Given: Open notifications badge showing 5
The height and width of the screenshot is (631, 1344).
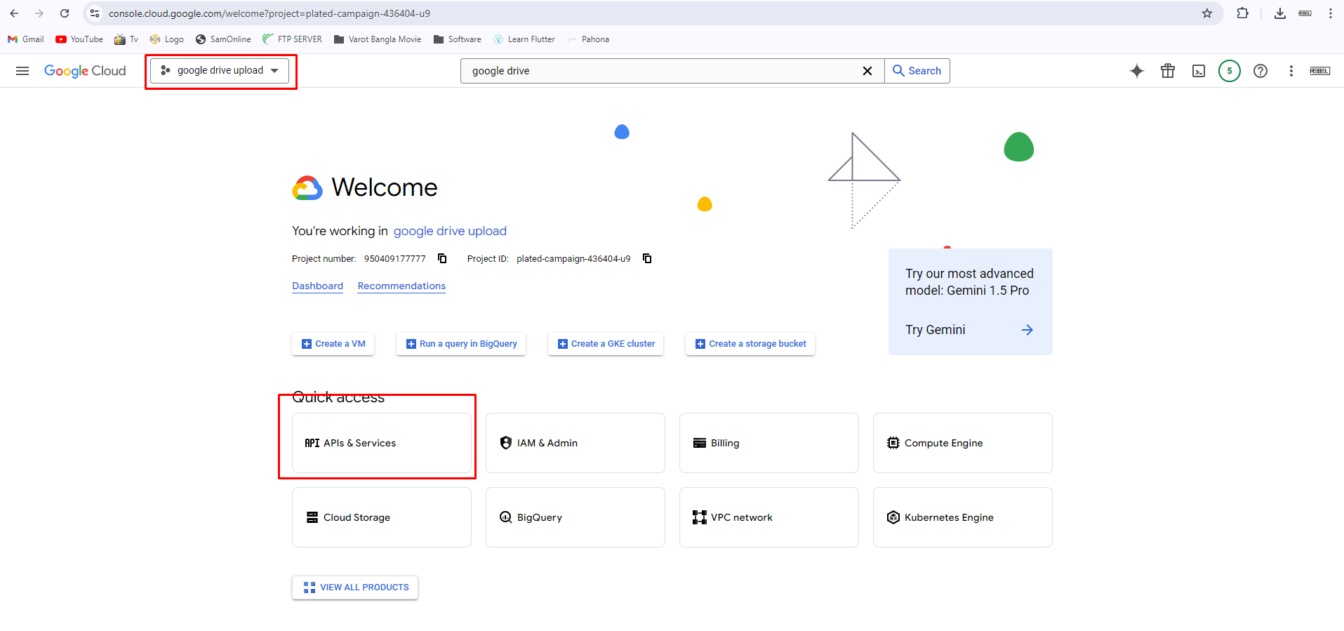Looking at the screenshot, I should coord(1230,71).
